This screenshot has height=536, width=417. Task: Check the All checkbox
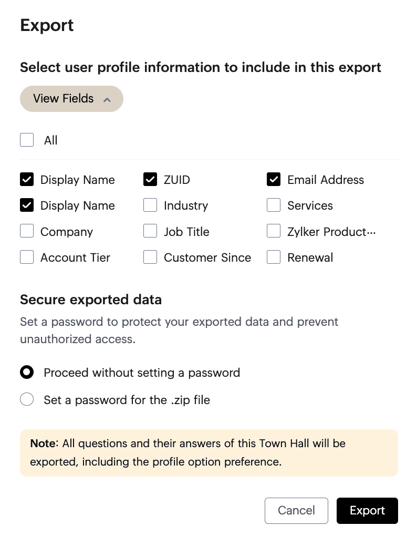[27, 140]
